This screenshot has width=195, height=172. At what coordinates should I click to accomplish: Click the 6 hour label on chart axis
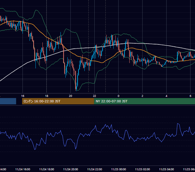tap(190, 96)
